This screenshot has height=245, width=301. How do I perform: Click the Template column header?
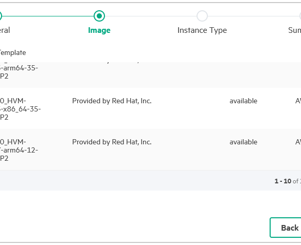13,52
